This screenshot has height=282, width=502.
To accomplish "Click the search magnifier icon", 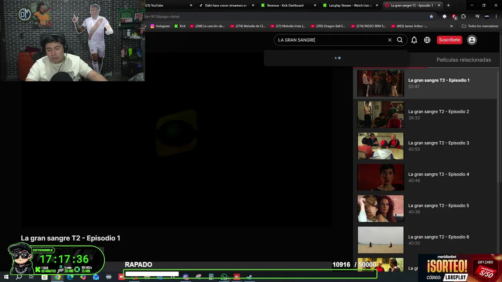I will click(400, 40).
